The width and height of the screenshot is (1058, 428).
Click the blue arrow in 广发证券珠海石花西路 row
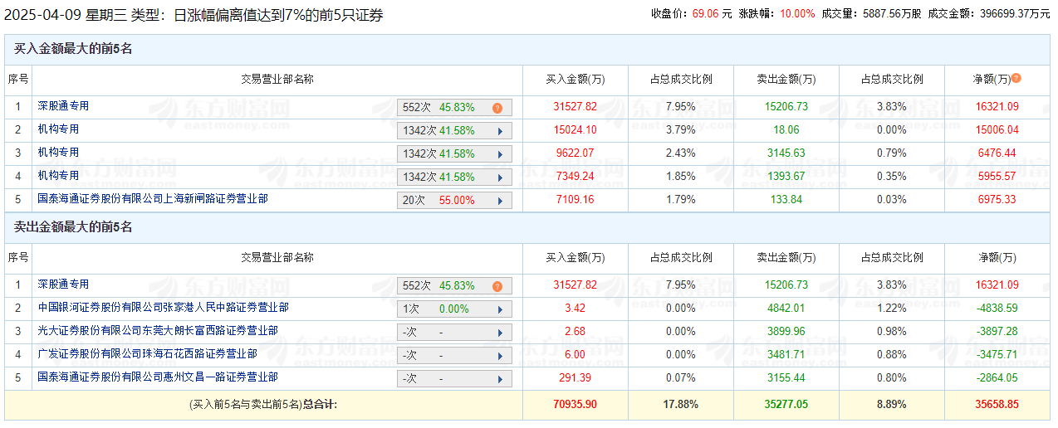[500, 356]
